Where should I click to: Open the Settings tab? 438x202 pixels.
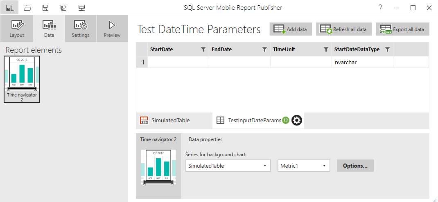(81, 29)
